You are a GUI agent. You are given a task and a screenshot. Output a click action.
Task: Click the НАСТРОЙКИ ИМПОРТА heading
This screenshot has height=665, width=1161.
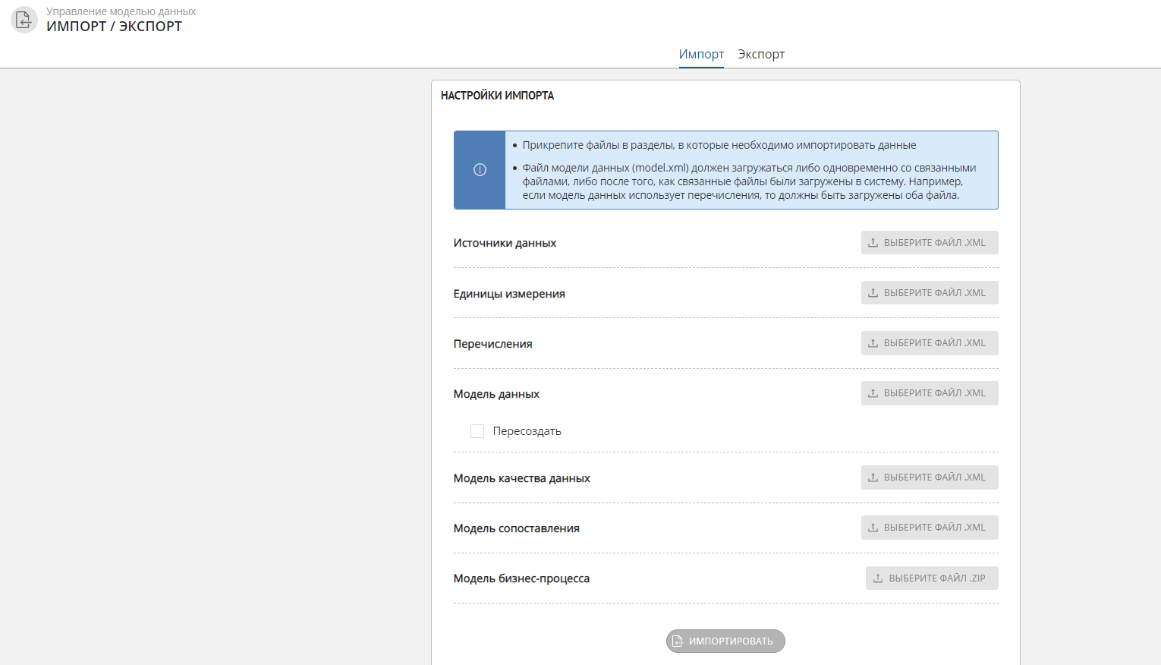coord(497,96)
